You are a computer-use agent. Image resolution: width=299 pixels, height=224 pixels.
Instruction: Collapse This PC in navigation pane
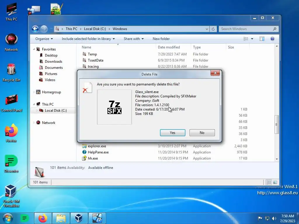[34, 104]
